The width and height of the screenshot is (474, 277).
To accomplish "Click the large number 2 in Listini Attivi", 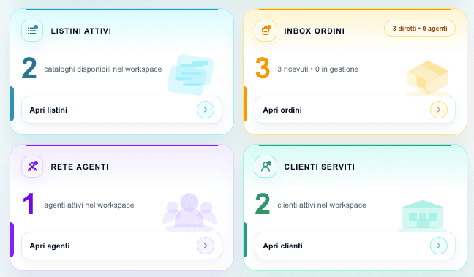I will 29,68.
